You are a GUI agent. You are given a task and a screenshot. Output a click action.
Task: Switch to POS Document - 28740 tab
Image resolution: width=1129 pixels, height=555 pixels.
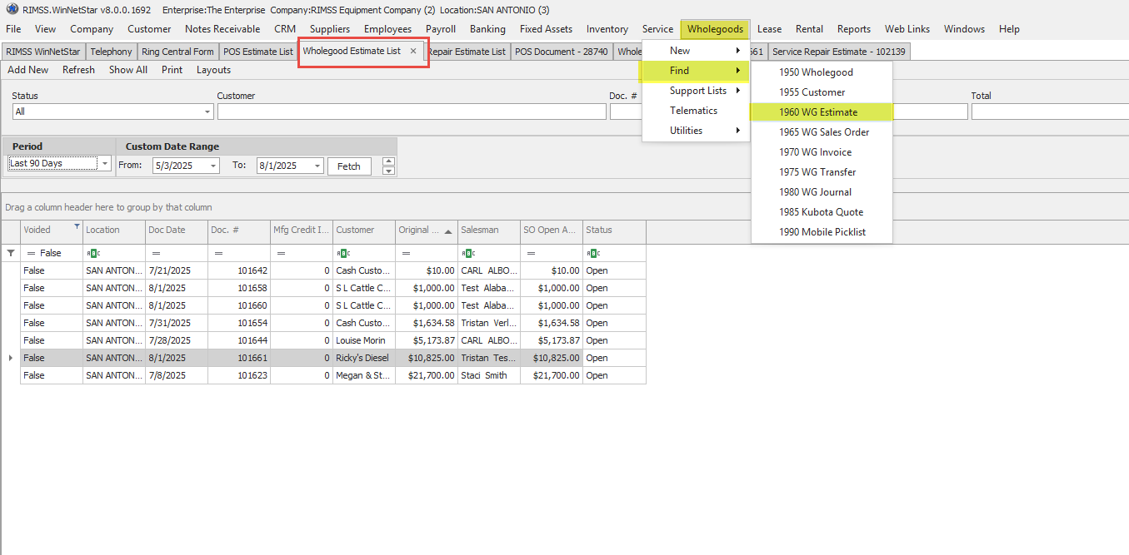562,52
